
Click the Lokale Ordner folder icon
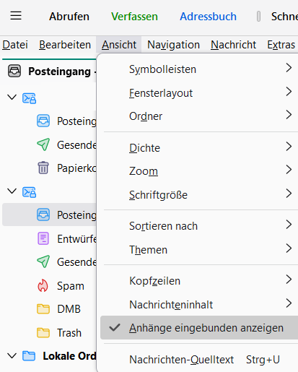click(x=29, y=356)
